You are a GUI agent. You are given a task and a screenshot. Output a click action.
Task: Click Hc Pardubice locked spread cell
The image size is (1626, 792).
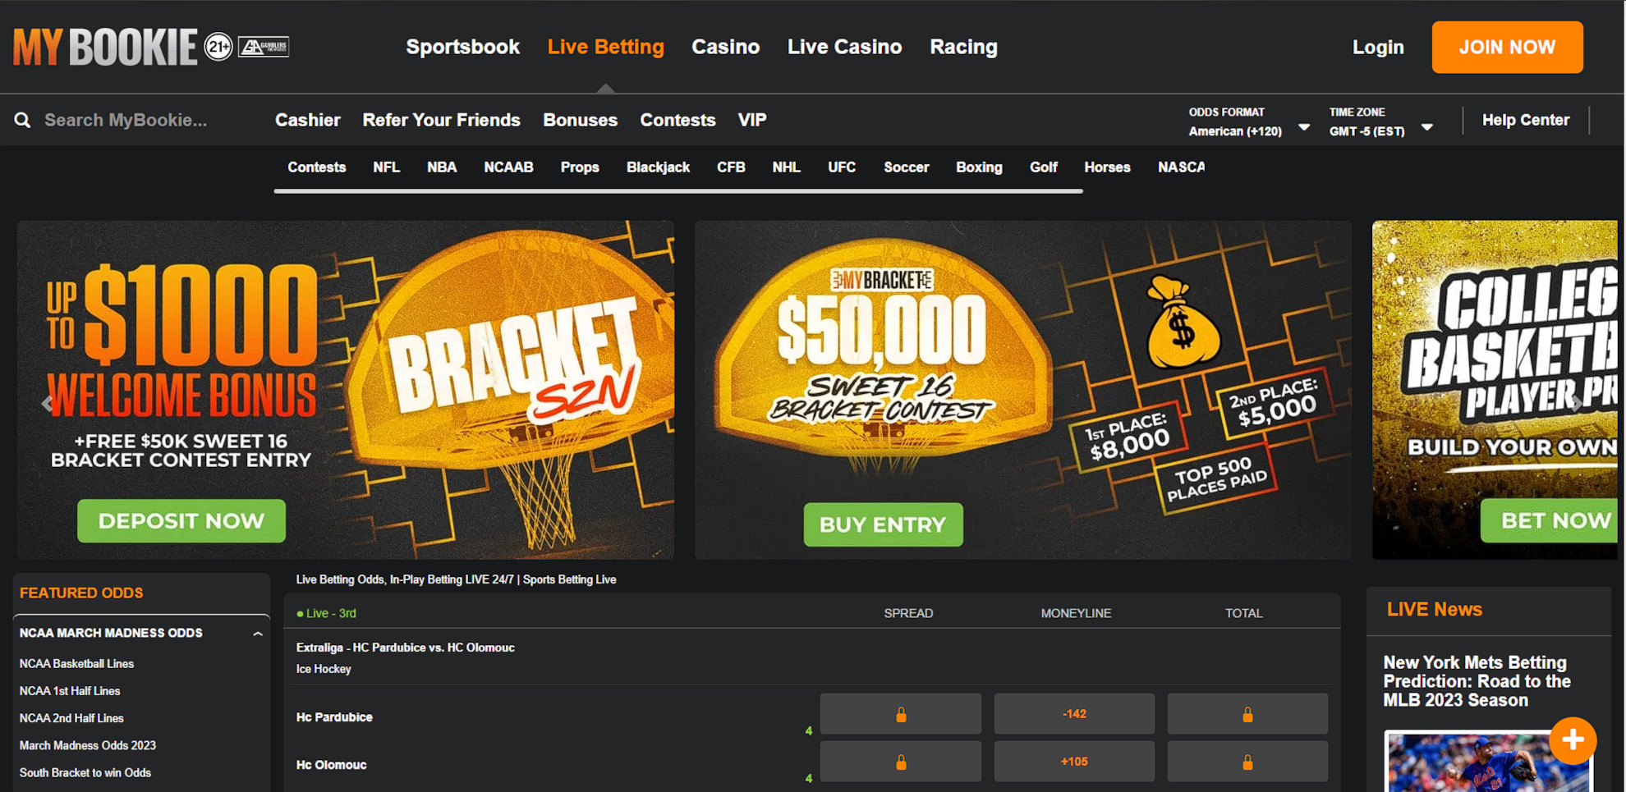click(x=901, y=714)
